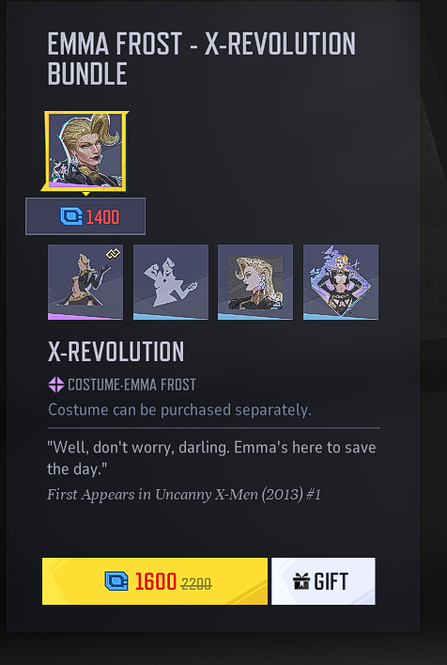Select the diamond-framed spray item tile
This screenshot has height=665, width=447.
pyautogui.click(x=341, y=282)
